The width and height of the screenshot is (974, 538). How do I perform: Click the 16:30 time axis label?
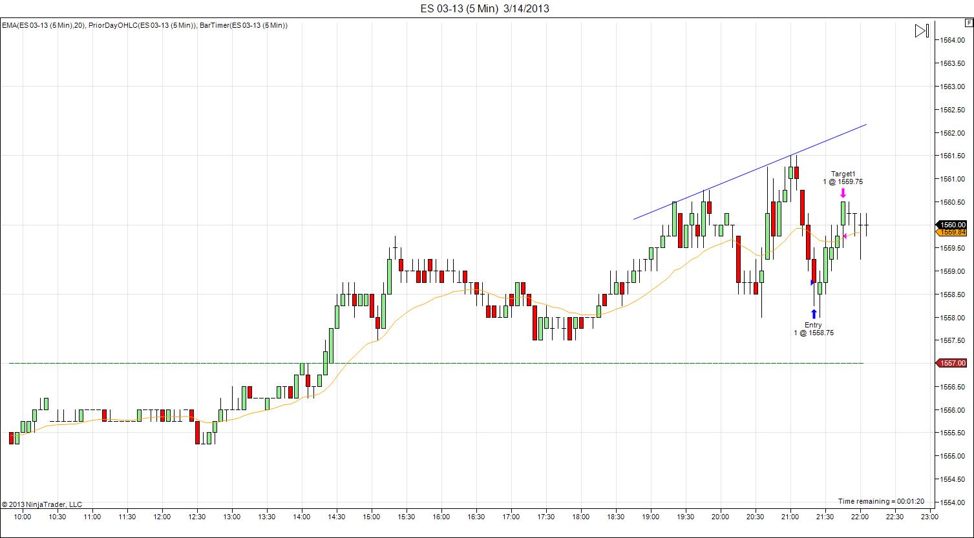(x=476, y=517)
